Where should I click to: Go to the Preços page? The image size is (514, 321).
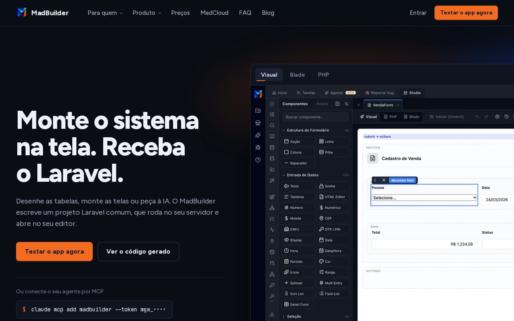point(180,13)
